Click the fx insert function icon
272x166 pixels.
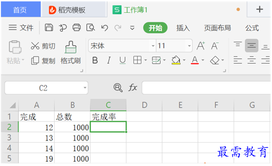pos(133,87)
